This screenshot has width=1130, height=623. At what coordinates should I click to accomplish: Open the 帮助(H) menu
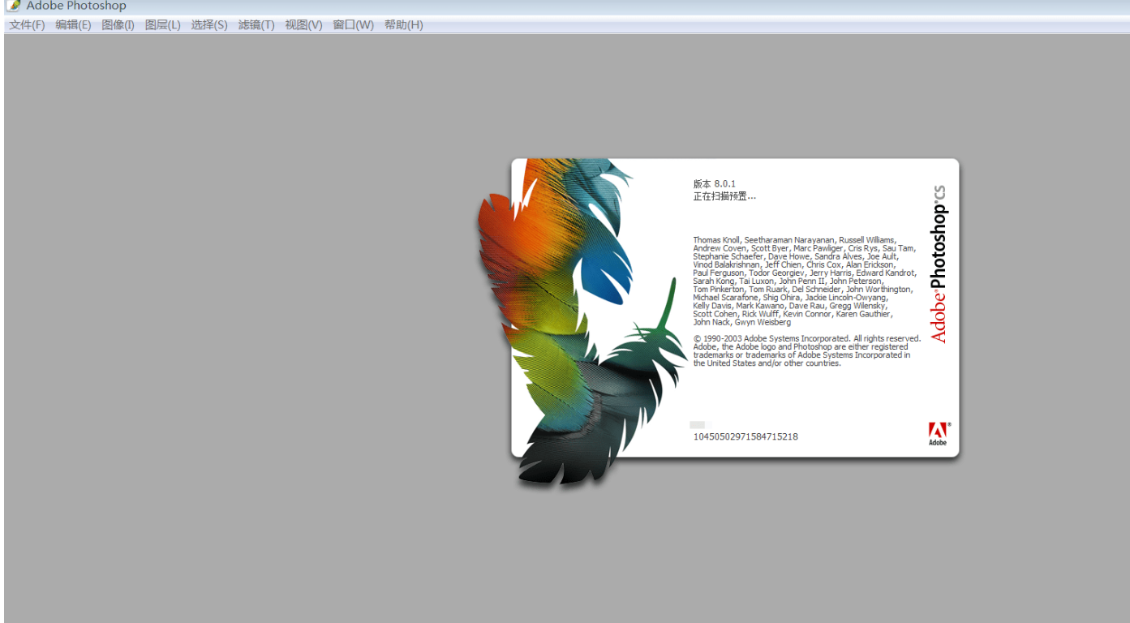tap(403, 25)
